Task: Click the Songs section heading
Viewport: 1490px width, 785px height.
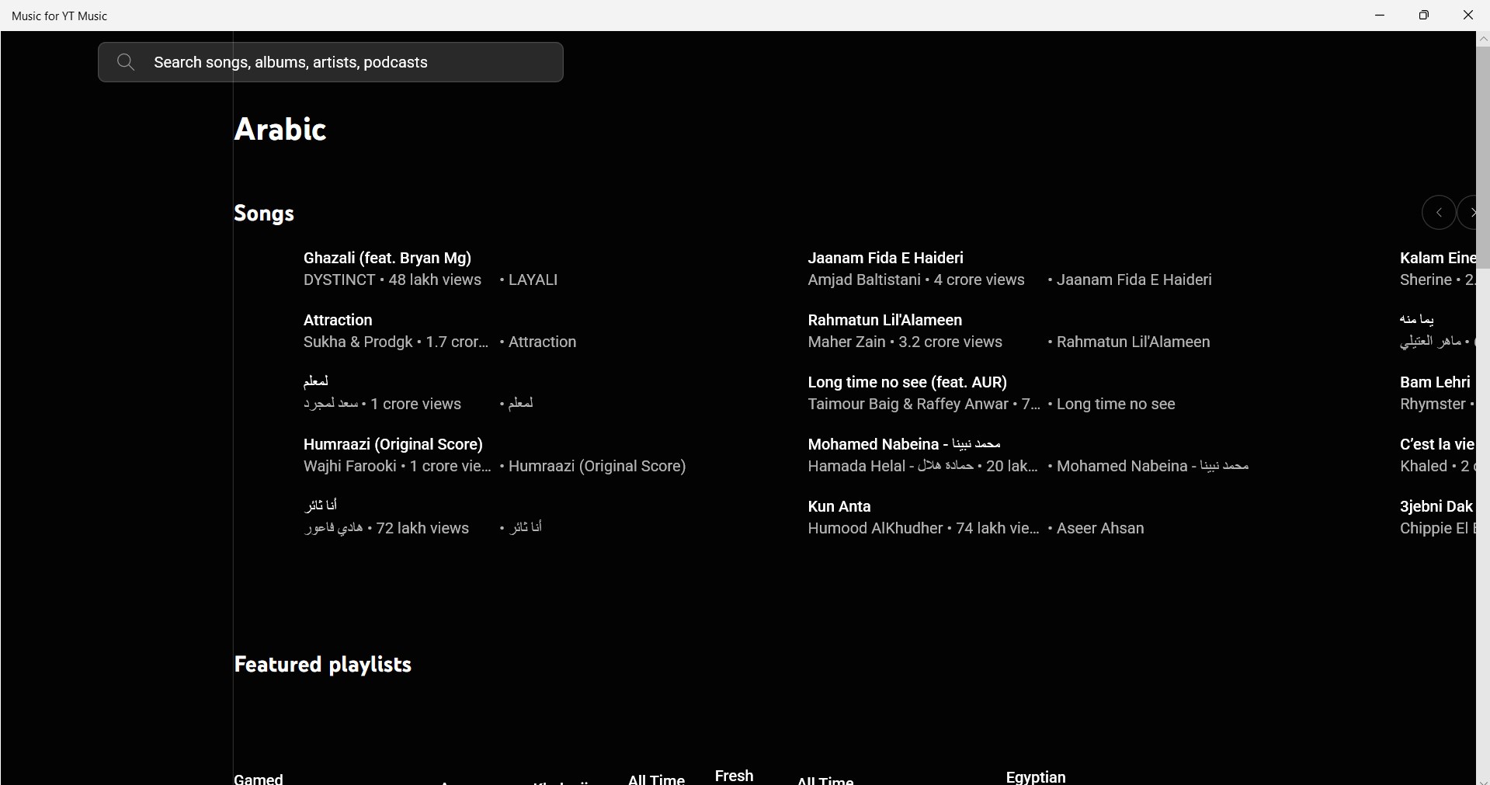Action: pyautogui.click(x=264, y=214)
